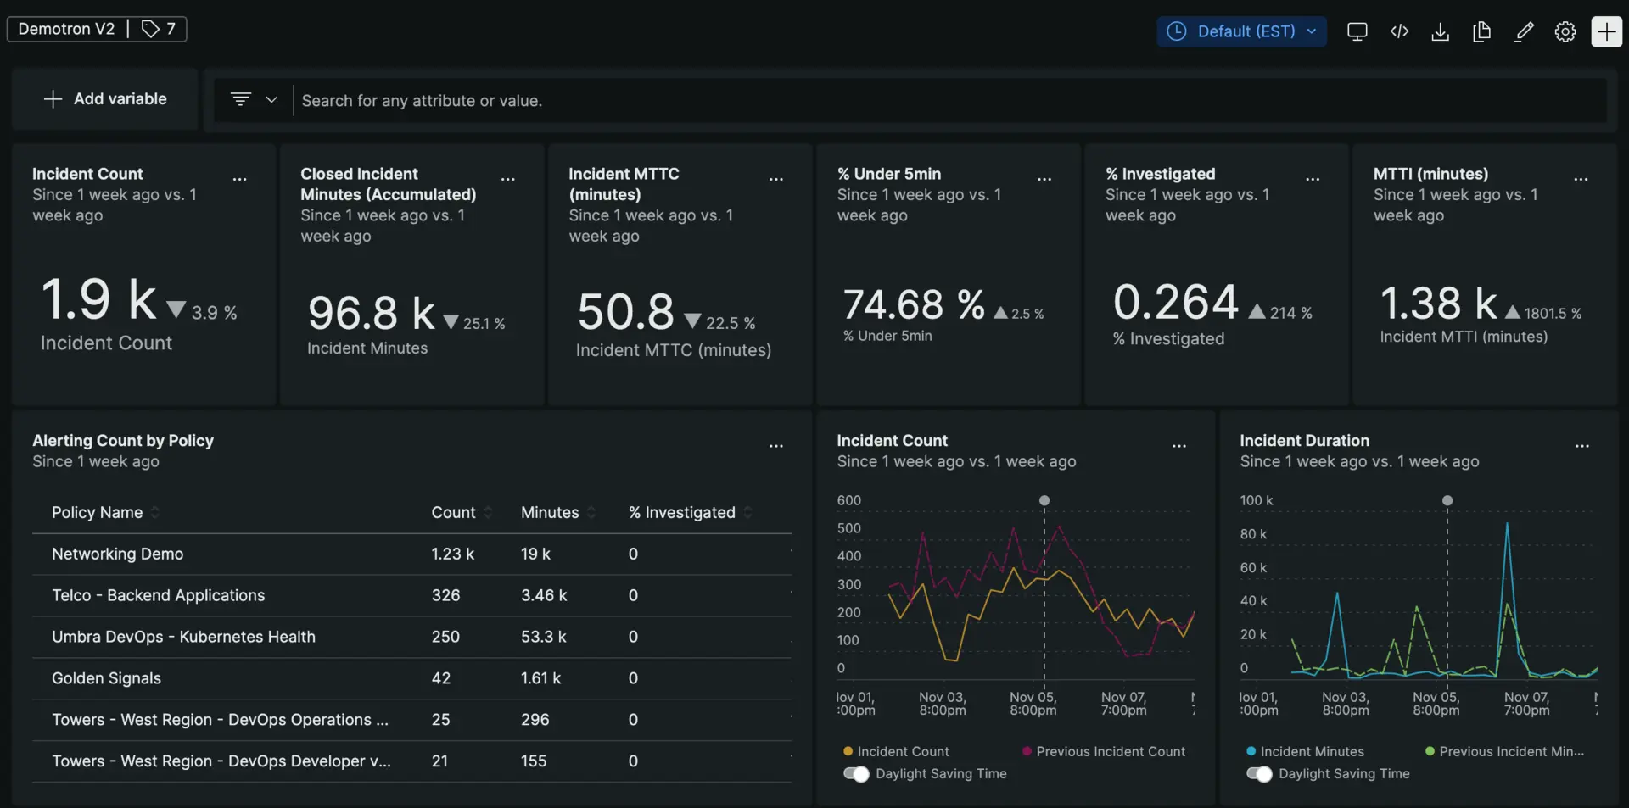This screenshot has width=1629, height=808.
Task: Click the Add variable button
Action: click(x=105, y=99)
